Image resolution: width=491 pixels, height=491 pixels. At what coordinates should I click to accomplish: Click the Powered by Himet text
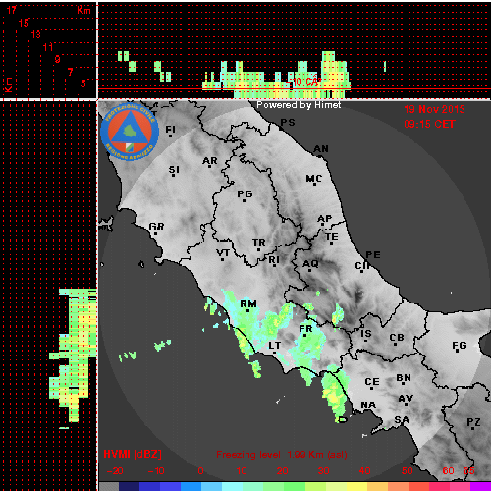pyautogui.click(x=299, y=105)
